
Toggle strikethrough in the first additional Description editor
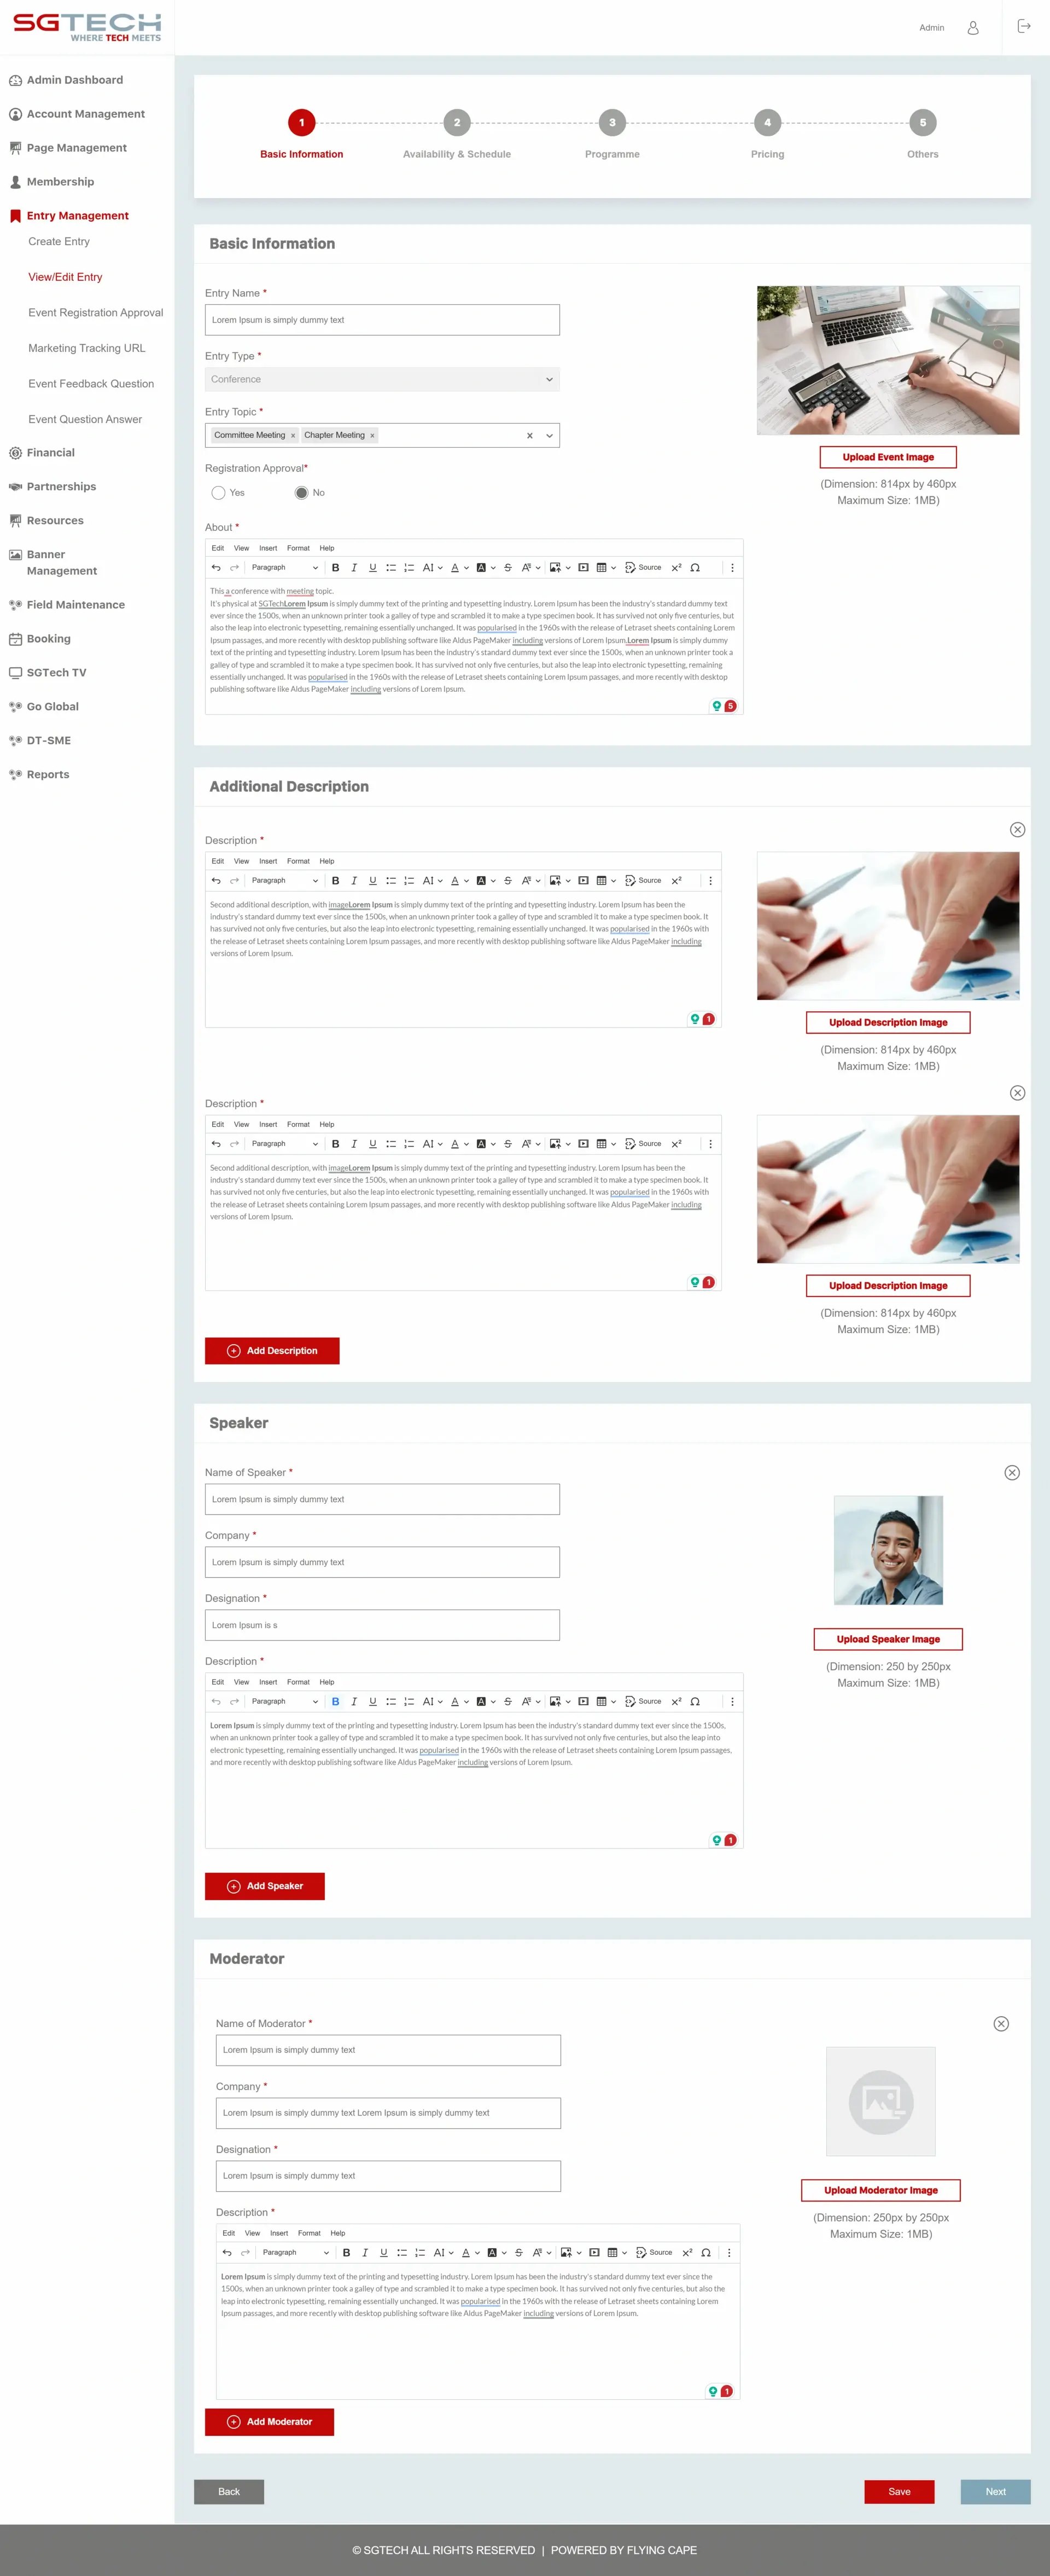click(507, 880)
